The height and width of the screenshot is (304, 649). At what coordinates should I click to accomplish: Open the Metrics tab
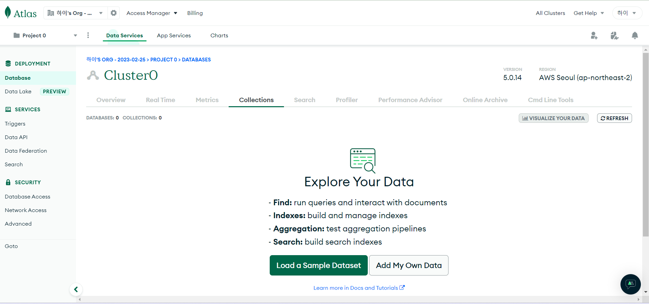[207, 100]
